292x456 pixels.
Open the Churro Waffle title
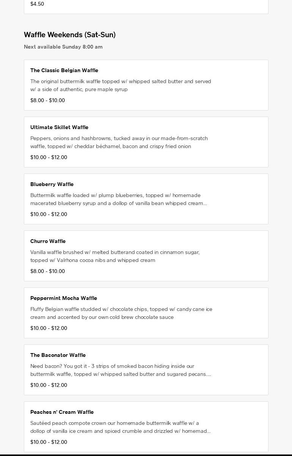(48, 241)
